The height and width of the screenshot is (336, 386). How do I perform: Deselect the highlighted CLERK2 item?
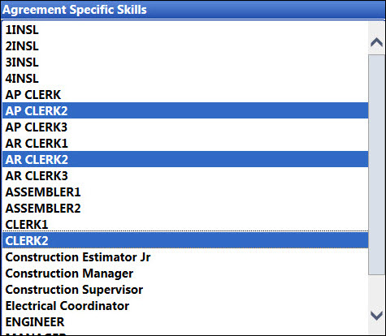click(185, 240)
